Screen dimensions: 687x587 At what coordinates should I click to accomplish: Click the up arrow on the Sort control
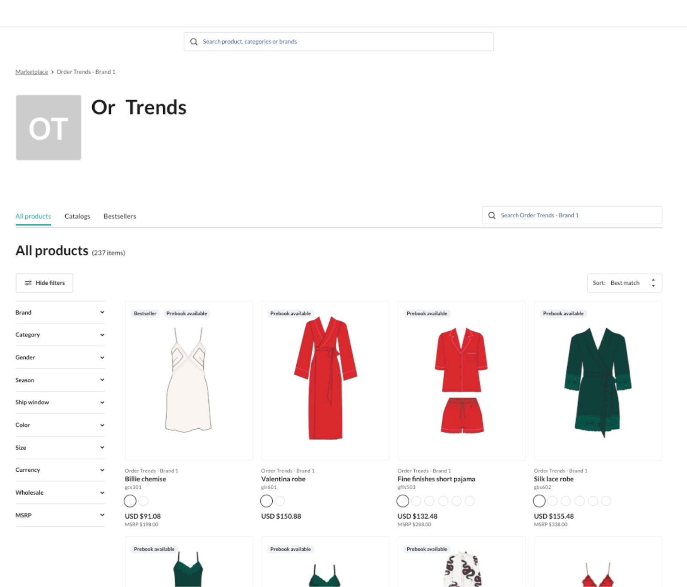tap(653, 280)
